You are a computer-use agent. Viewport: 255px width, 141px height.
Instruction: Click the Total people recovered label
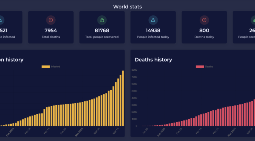(102, 37)
